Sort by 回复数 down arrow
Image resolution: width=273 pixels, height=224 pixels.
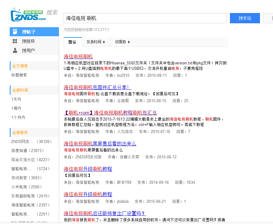pyautogui.click(x=129, y=42)
